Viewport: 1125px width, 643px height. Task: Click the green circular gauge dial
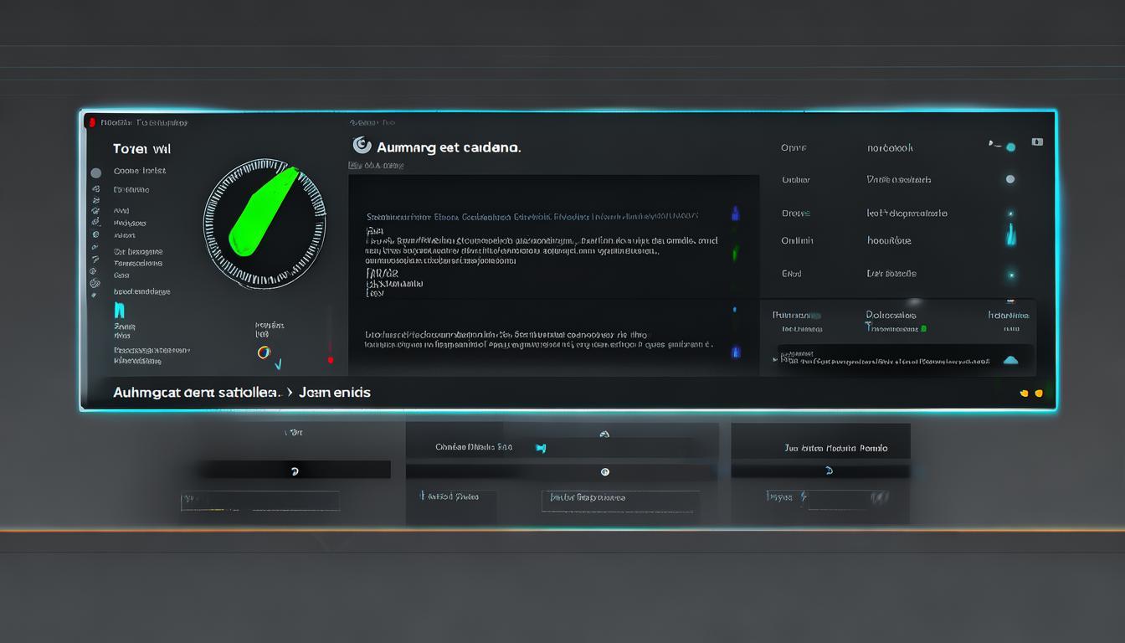tap(264, 223)
